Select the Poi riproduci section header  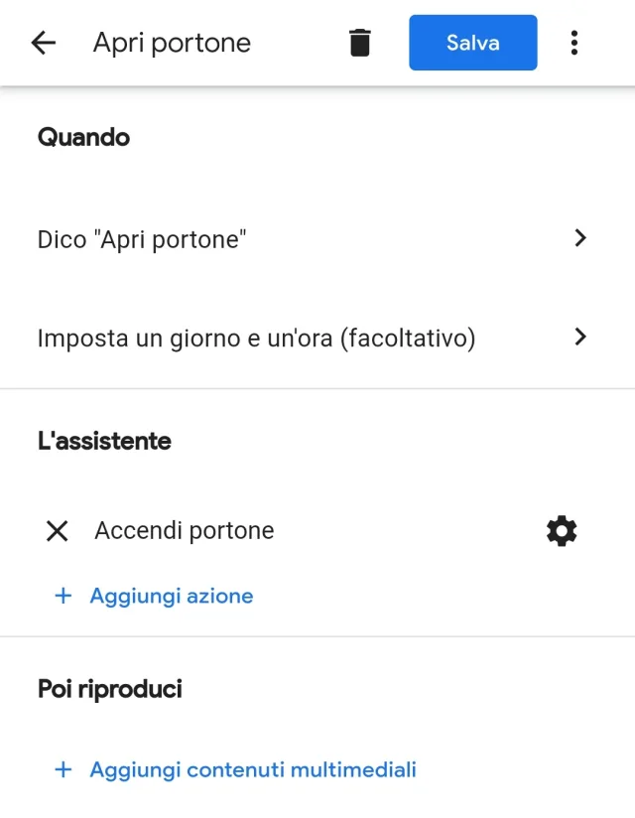(109, 688)
